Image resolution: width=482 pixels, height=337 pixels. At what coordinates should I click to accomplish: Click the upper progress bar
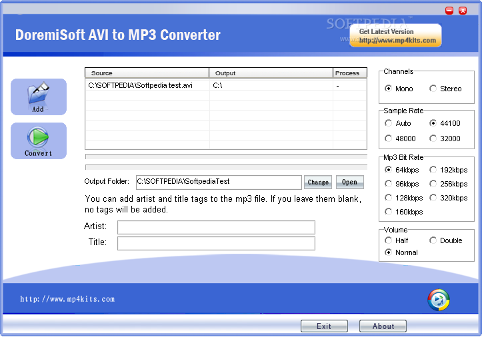point(226,157)
